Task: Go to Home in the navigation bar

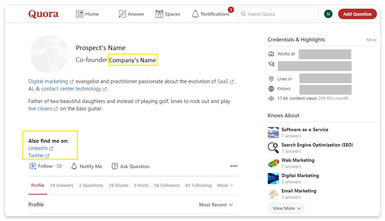Action: click(x=87, y=14)
